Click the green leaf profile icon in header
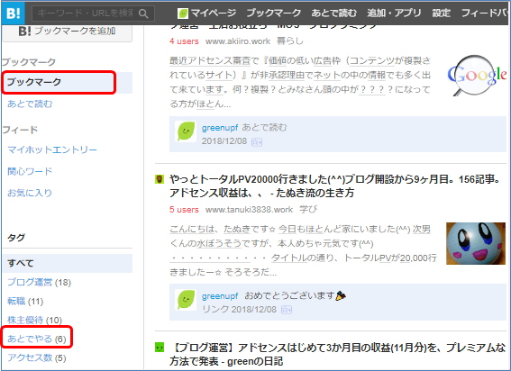This screenshot has height=371, width=511. [182, 14]
